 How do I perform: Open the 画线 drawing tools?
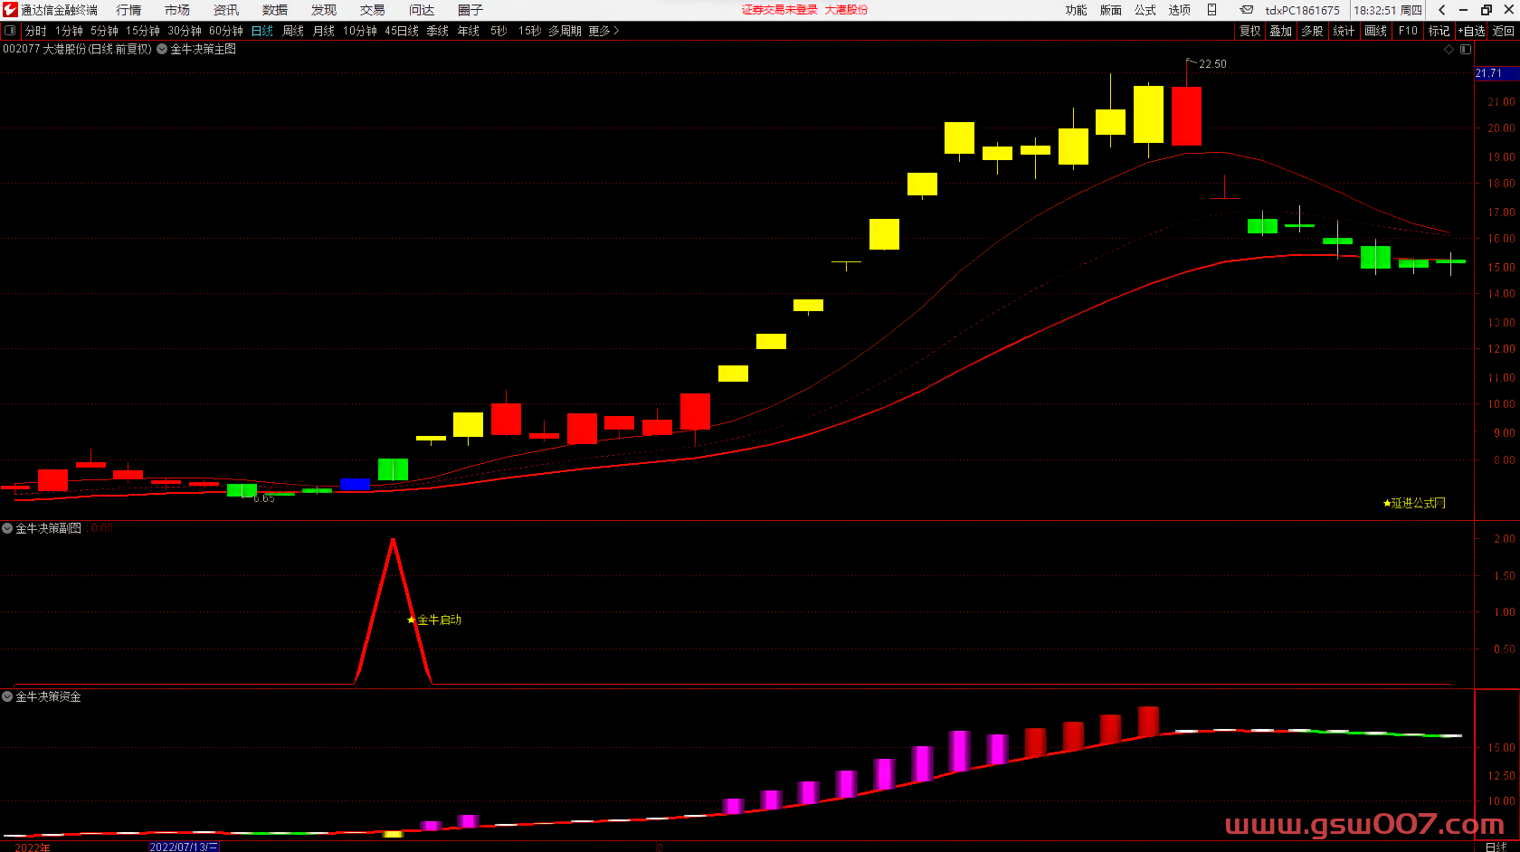coord(1376,31)
